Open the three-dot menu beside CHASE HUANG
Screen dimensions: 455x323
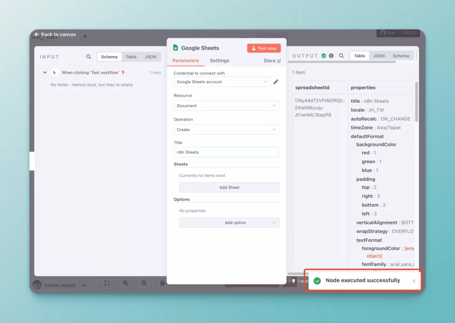coord(84,285)
